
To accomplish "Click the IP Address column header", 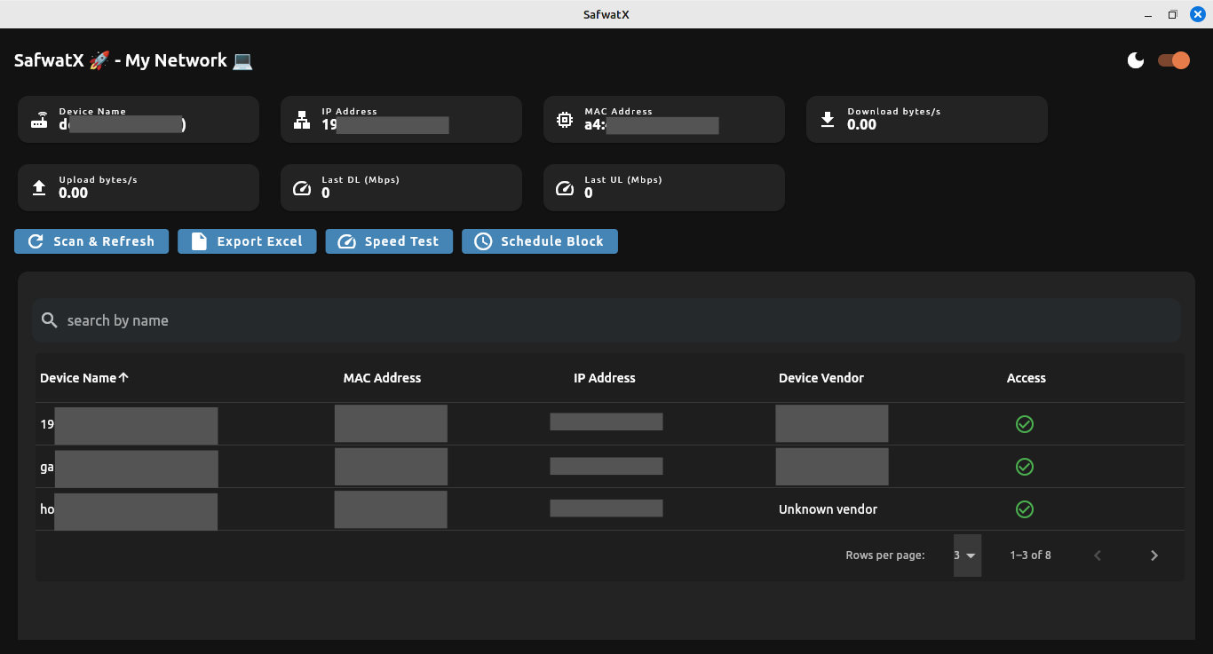I will [605, 378].
